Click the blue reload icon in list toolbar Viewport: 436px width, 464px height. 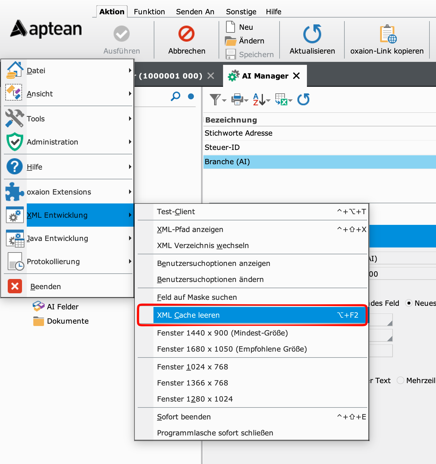pyautogui.click(x=303, y=99)
